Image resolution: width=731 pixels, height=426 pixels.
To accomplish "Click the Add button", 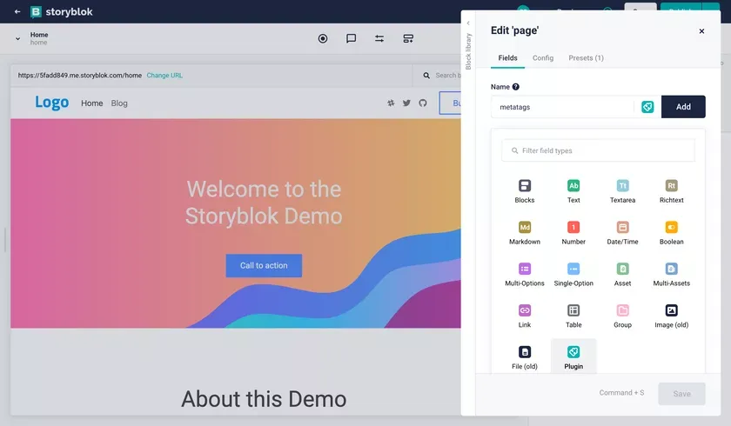I will 683,107.
